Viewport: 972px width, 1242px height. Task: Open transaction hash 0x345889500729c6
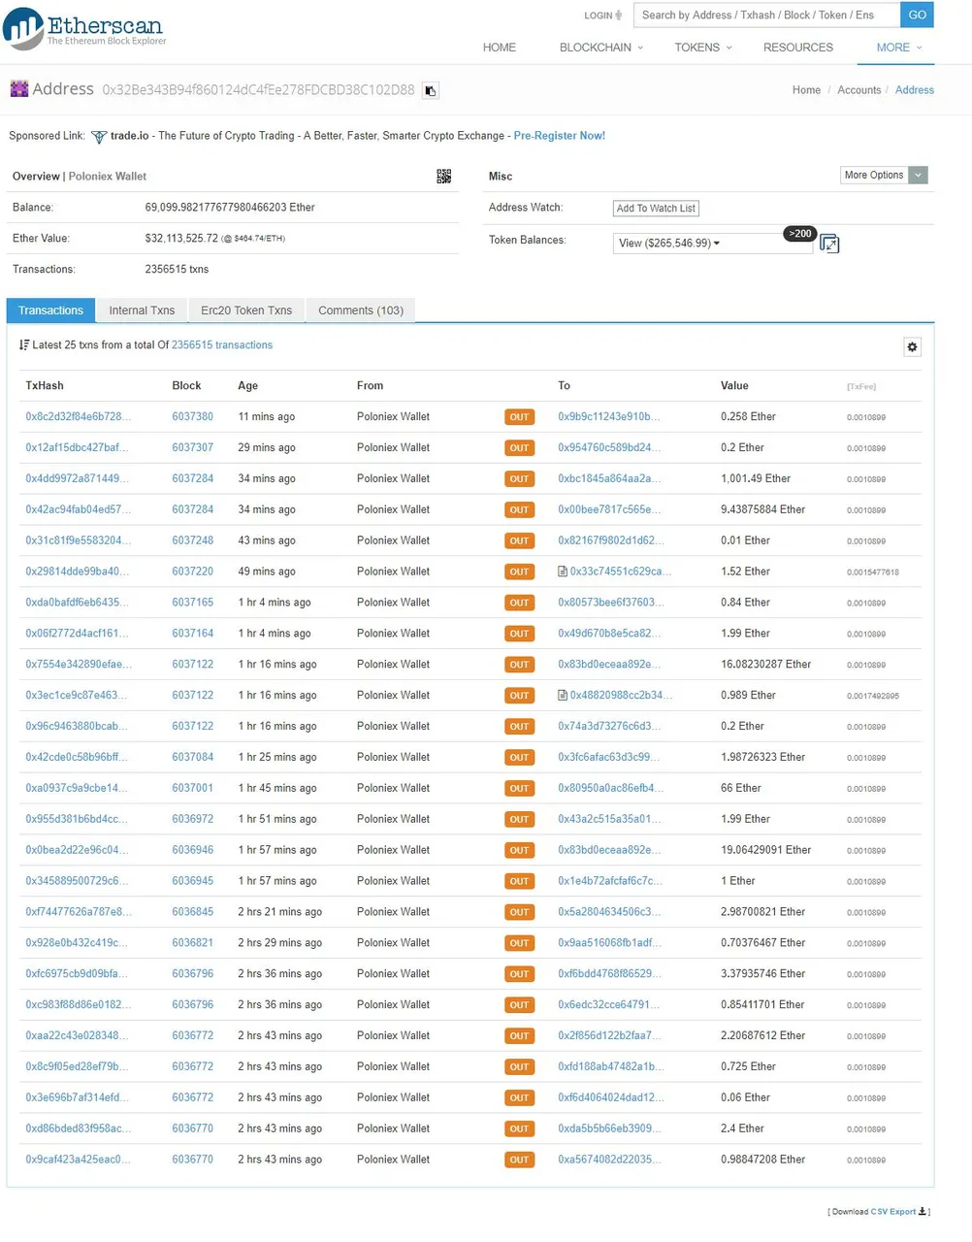coord(77,882)
